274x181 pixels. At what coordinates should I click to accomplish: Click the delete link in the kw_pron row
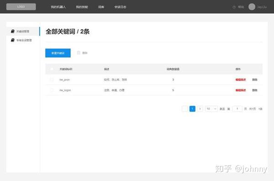[x=255, y=80]
